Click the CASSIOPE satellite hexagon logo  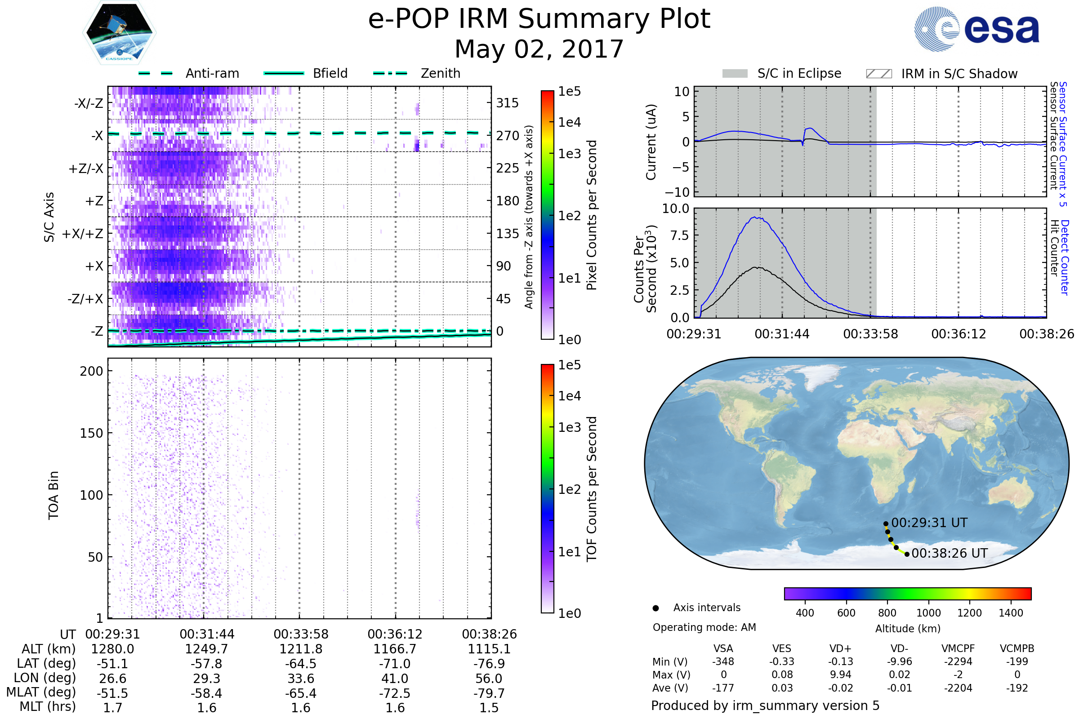(x=119, y=33)
